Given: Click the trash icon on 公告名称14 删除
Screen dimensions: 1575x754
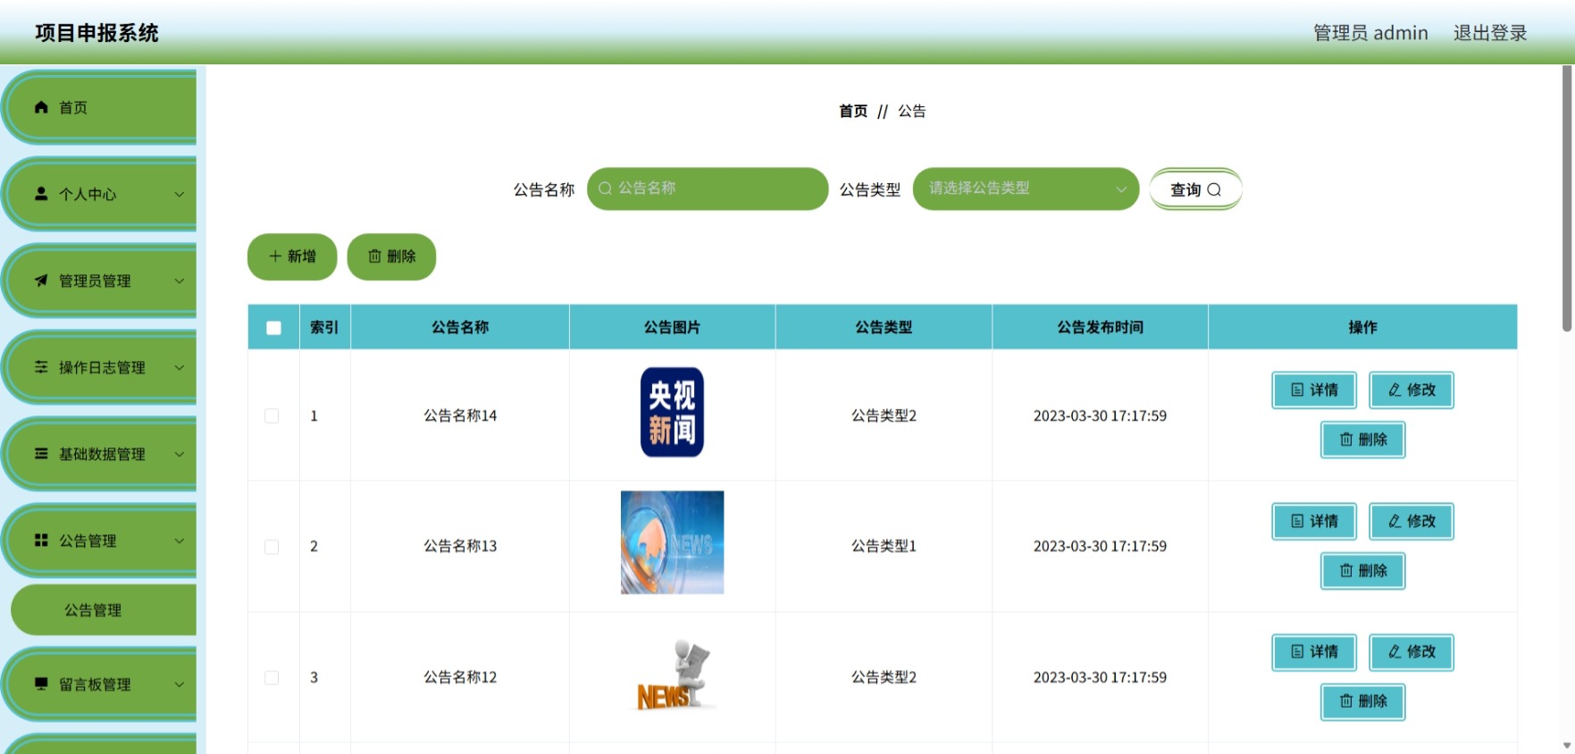Looking at the screenshot, I should click(1346, 440).
